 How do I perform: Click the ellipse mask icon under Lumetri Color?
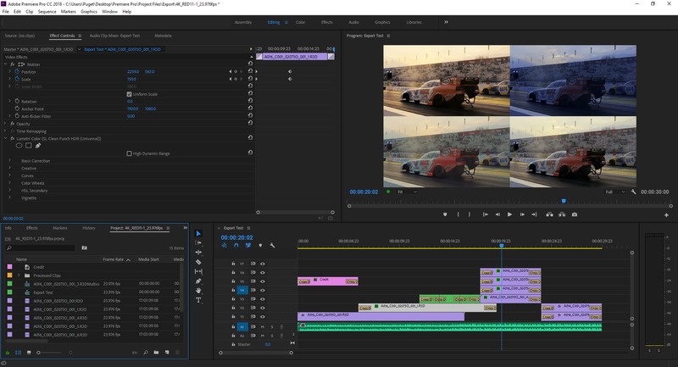point(19,145)
